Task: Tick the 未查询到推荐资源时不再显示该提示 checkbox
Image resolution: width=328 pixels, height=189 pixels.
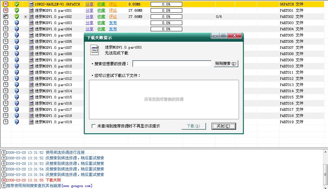Action: tap(94, 126)
